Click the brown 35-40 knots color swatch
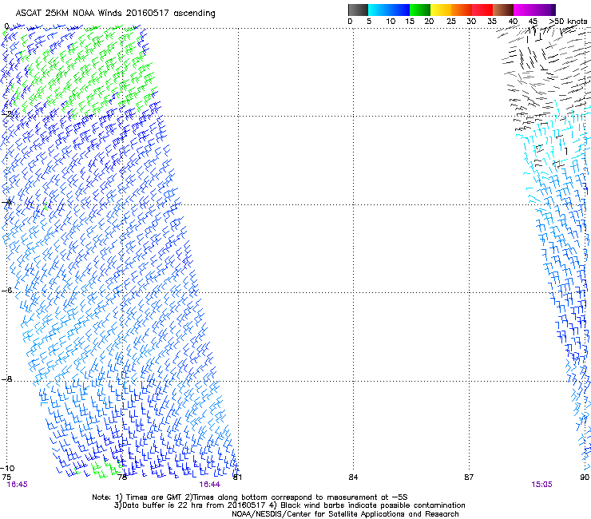This screenshot has height=519, width=591. pyautogui.click(x=503, y=10)
